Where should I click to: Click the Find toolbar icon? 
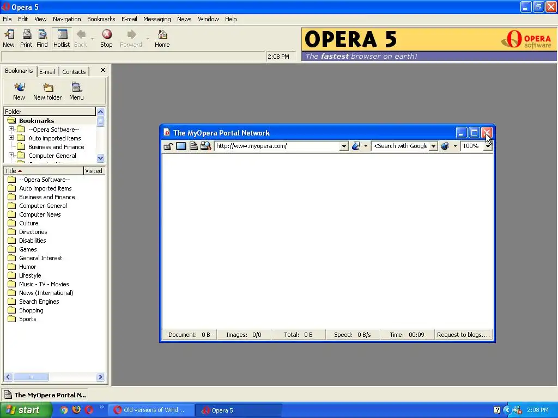click(42, 38)
